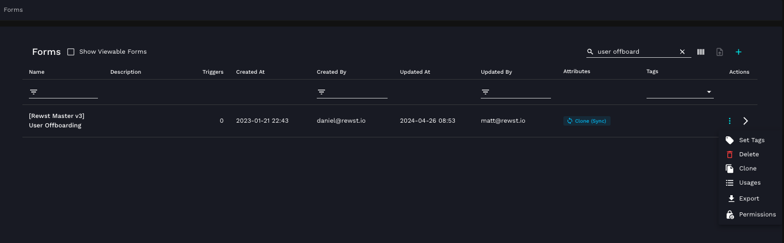This screenshot has width=784, height=243.
Task: Select Clone from the actions menu
Action: [x=747, y=169]
